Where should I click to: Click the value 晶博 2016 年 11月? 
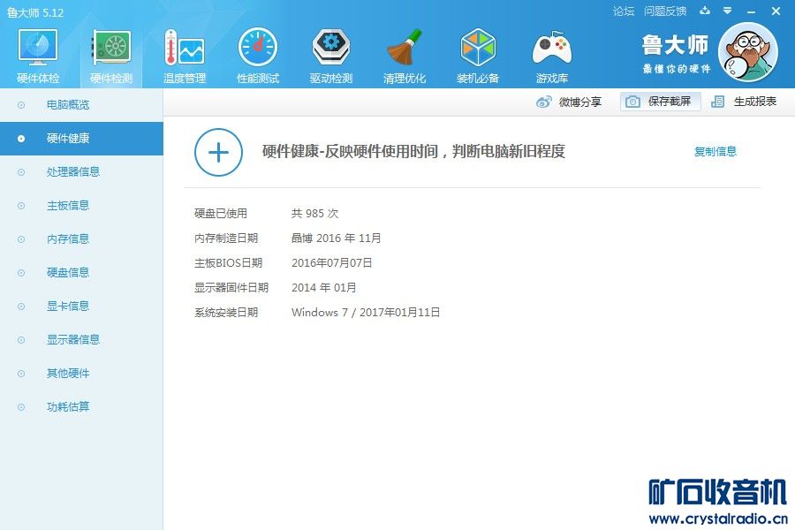[x=337, y=238]
